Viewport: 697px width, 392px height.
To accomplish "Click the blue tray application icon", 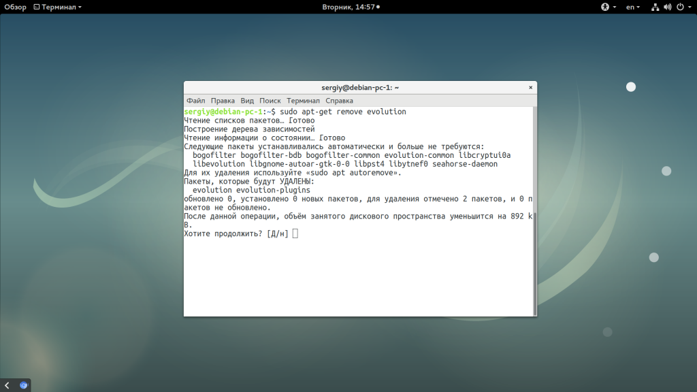I will pos(23,385).
